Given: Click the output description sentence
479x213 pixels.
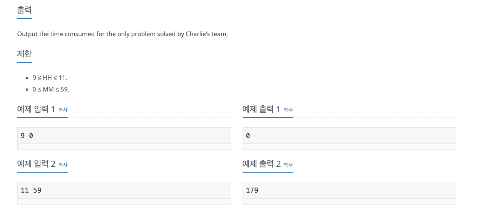Looking at the screenshot, I should tap(122, 34).
